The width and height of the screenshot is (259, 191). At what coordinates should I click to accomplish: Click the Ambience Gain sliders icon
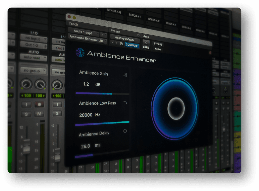pos(125,75)
